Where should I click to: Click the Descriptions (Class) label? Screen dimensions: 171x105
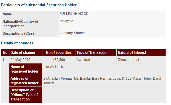point(19,34)
